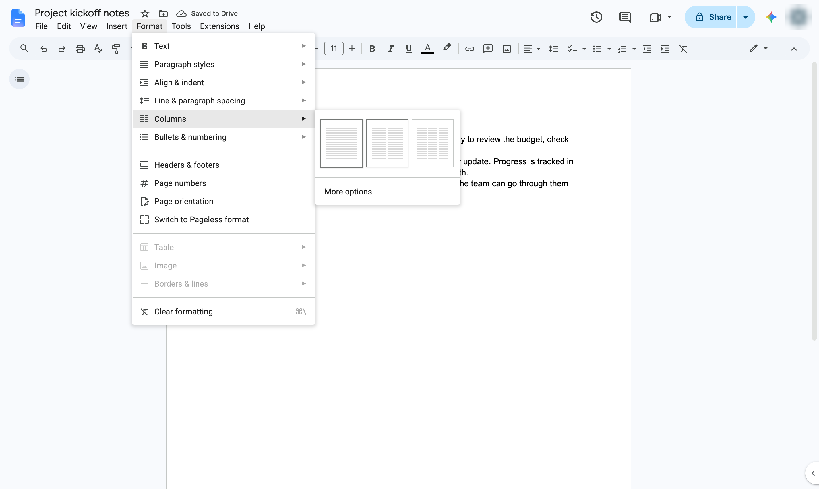Click the plus to increase font size
This screenshot has height=489, width=819.
[352, 49]
